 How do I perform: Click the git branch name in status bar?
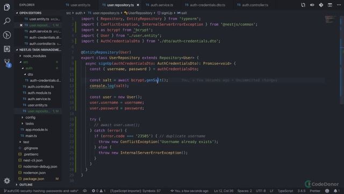point(41,191)
